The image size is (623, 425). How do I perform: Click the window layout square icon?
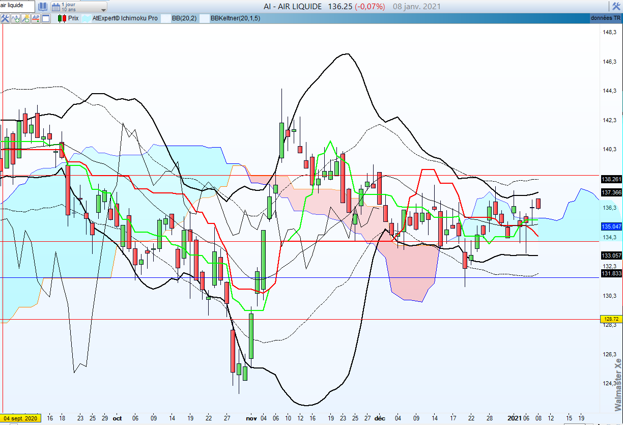point(46,18)
